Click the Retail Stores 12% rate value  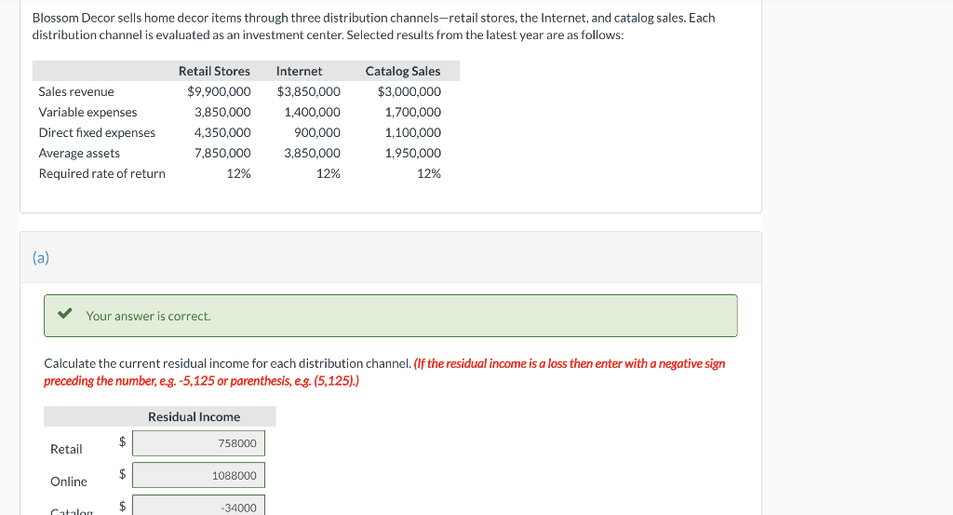pyautogui.click(x=238, y=174)
